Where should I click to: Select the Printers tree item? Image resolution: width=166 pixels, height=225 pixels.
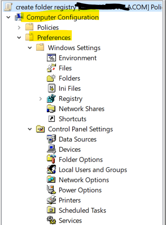tap(70, 200)
